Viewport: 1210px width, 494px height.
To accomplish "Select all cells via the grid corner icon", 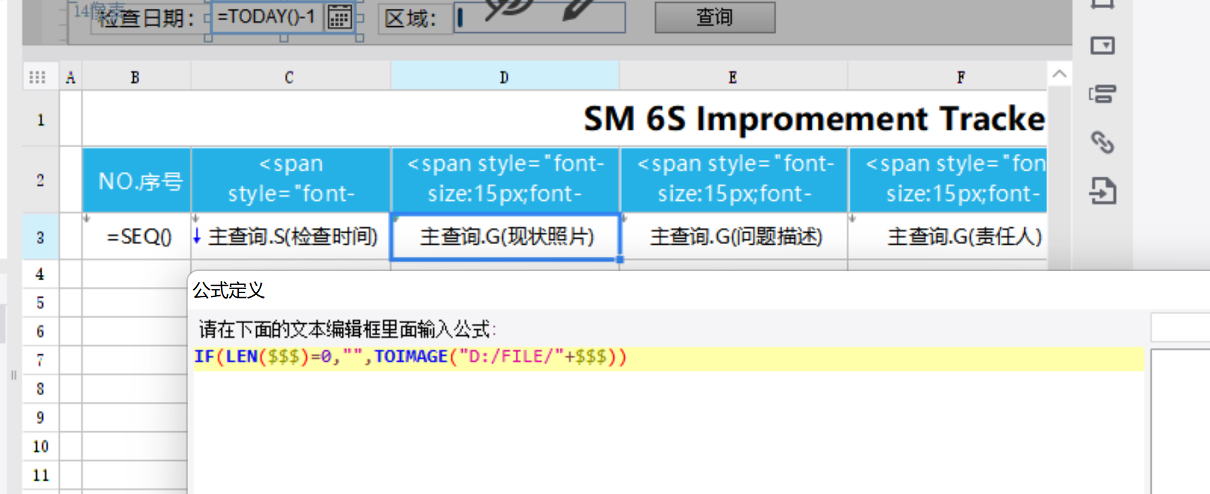I will click(38, 77).
